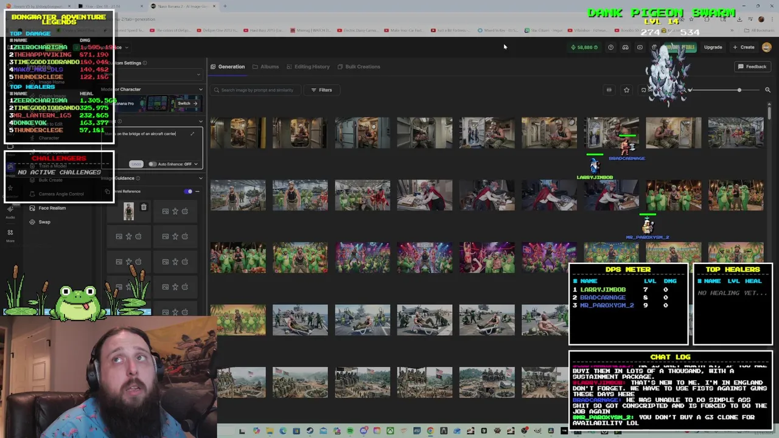Click image icon in third row's right slot

pyautogui.click(x=166, y=262)
